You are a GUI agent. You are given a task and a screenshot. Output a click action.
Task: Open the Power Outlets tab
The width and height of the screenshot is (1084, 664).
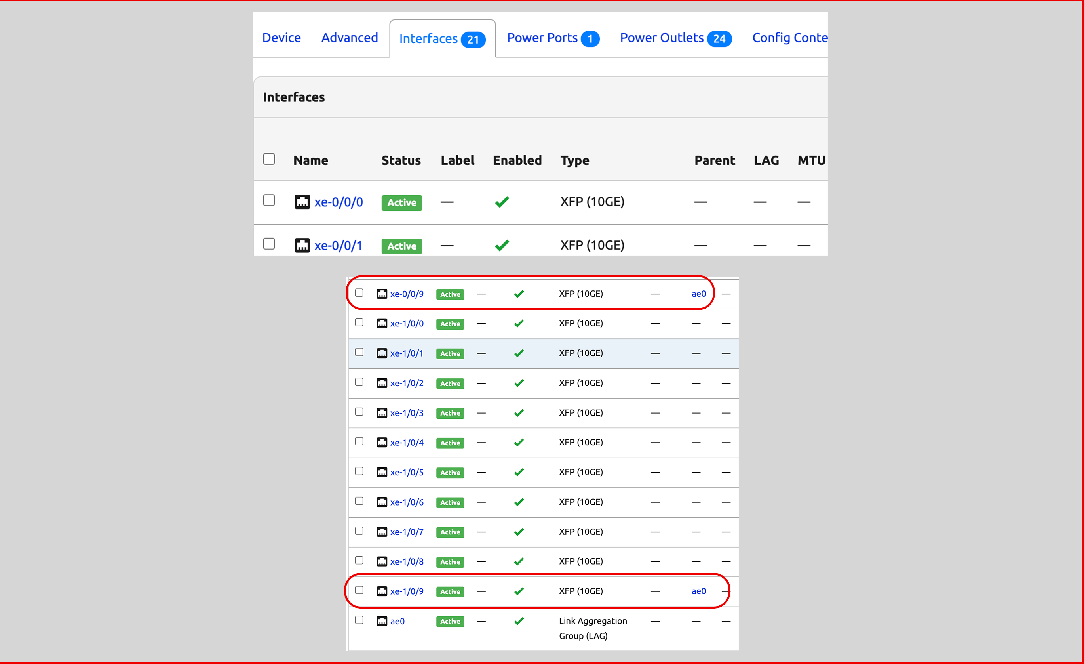(x=661, y=38)
